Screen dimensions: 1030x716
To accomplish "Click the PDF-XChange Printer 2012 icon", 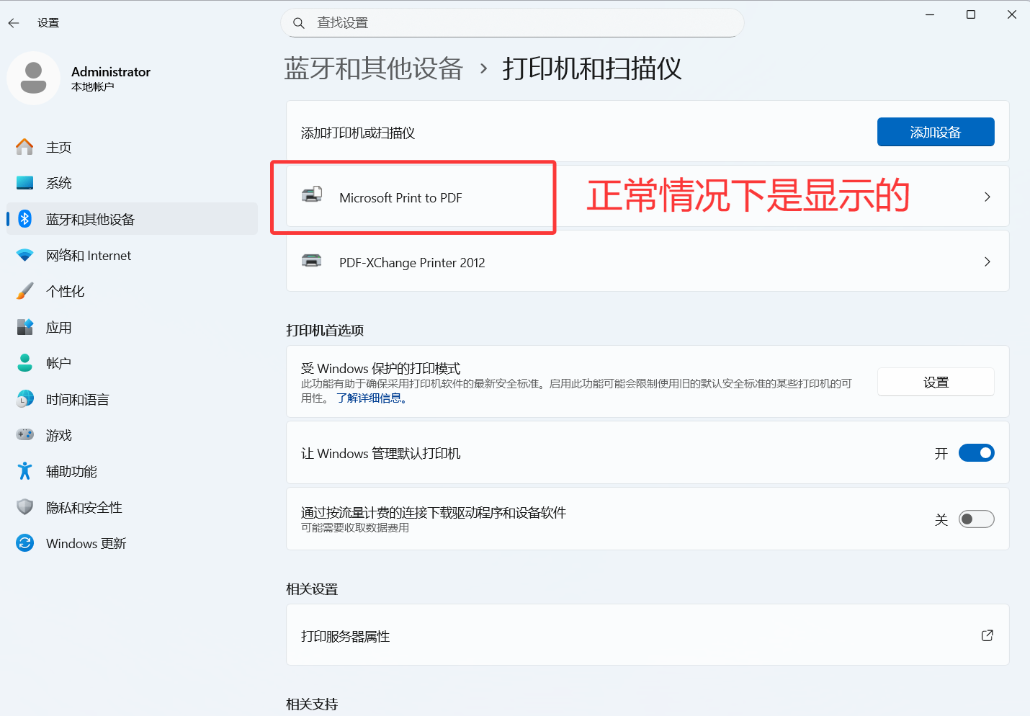I will 312,261.
